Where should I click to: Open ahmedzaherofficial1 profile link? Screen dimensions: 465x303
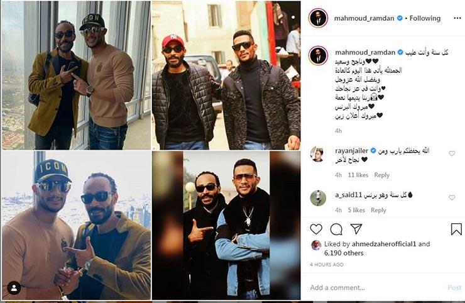click(384, 244)
